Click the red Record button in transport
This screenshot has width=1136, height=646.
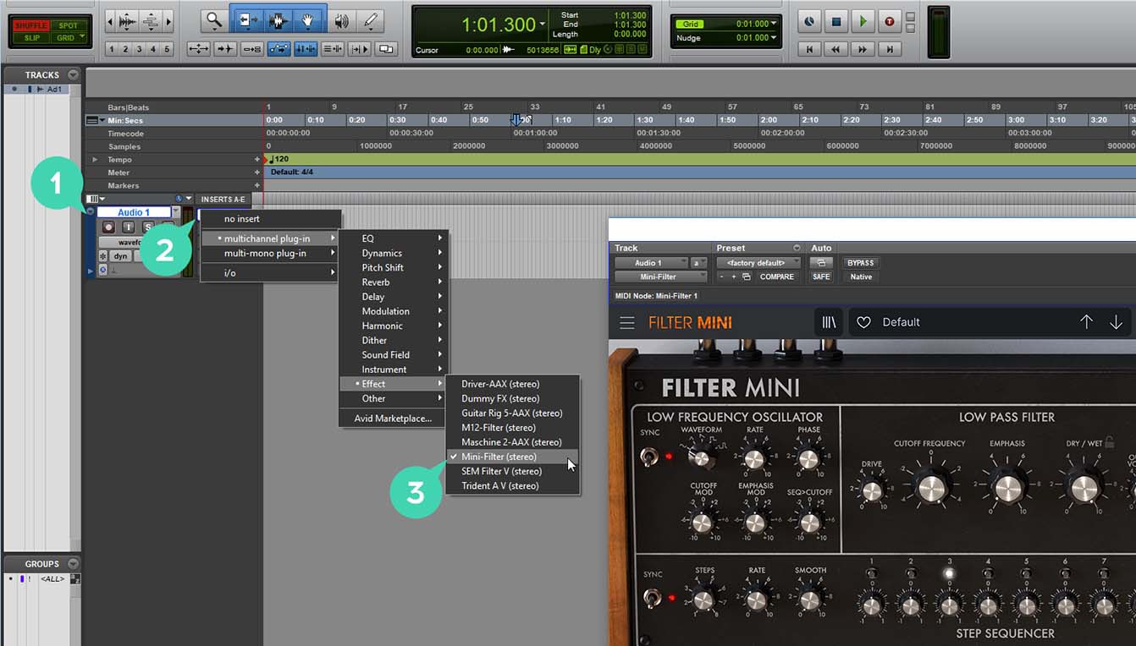coord(889,21)
